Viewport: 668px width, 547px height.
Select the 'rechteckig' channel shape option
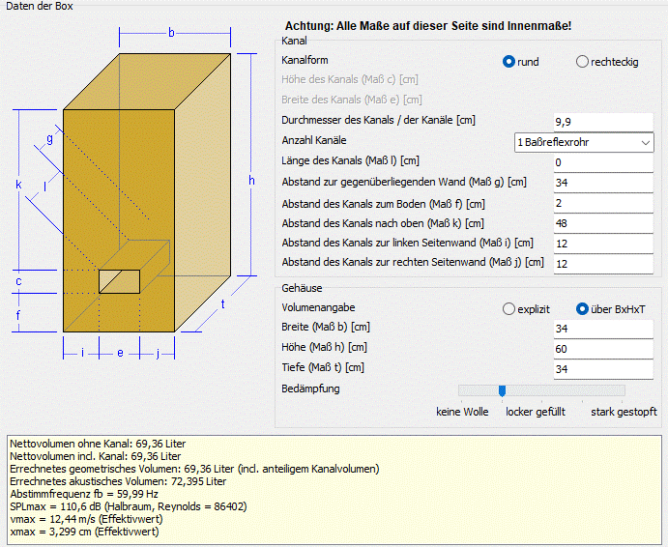(582, 62)
